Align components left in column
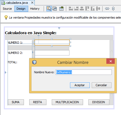Viewport: 121px width, 115px height. coord(71,9)
